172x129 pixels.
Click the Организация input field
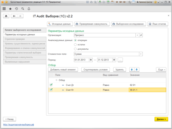click(x=105, y=35)
